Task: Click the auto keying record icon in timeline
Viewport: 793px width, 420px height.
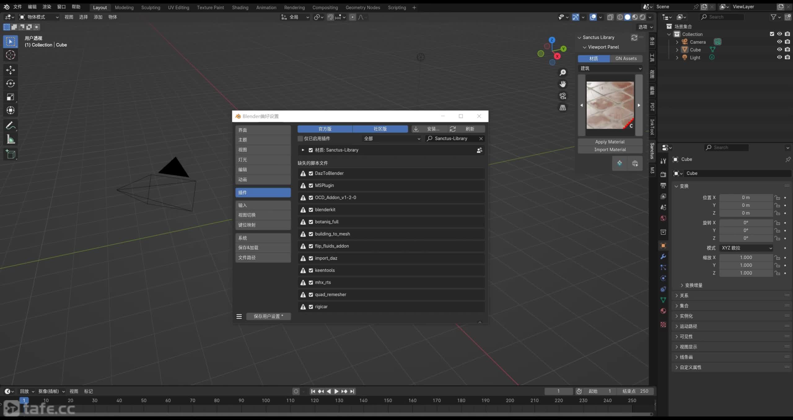Action: tap(296, 392)
